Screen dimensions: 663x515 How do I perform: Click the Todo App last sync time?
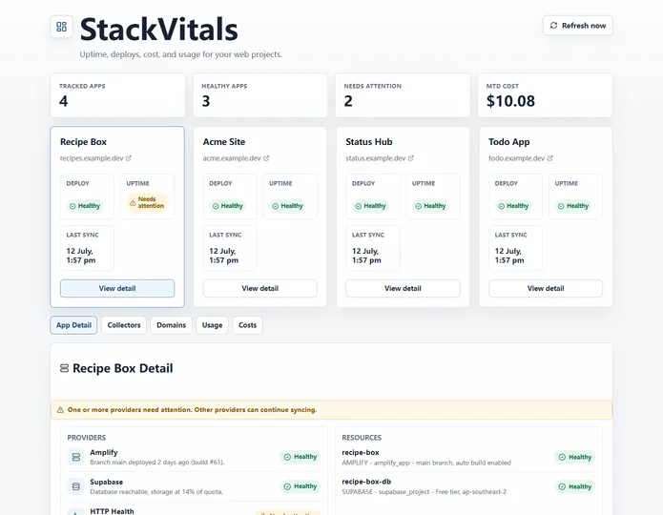[509, 256]
